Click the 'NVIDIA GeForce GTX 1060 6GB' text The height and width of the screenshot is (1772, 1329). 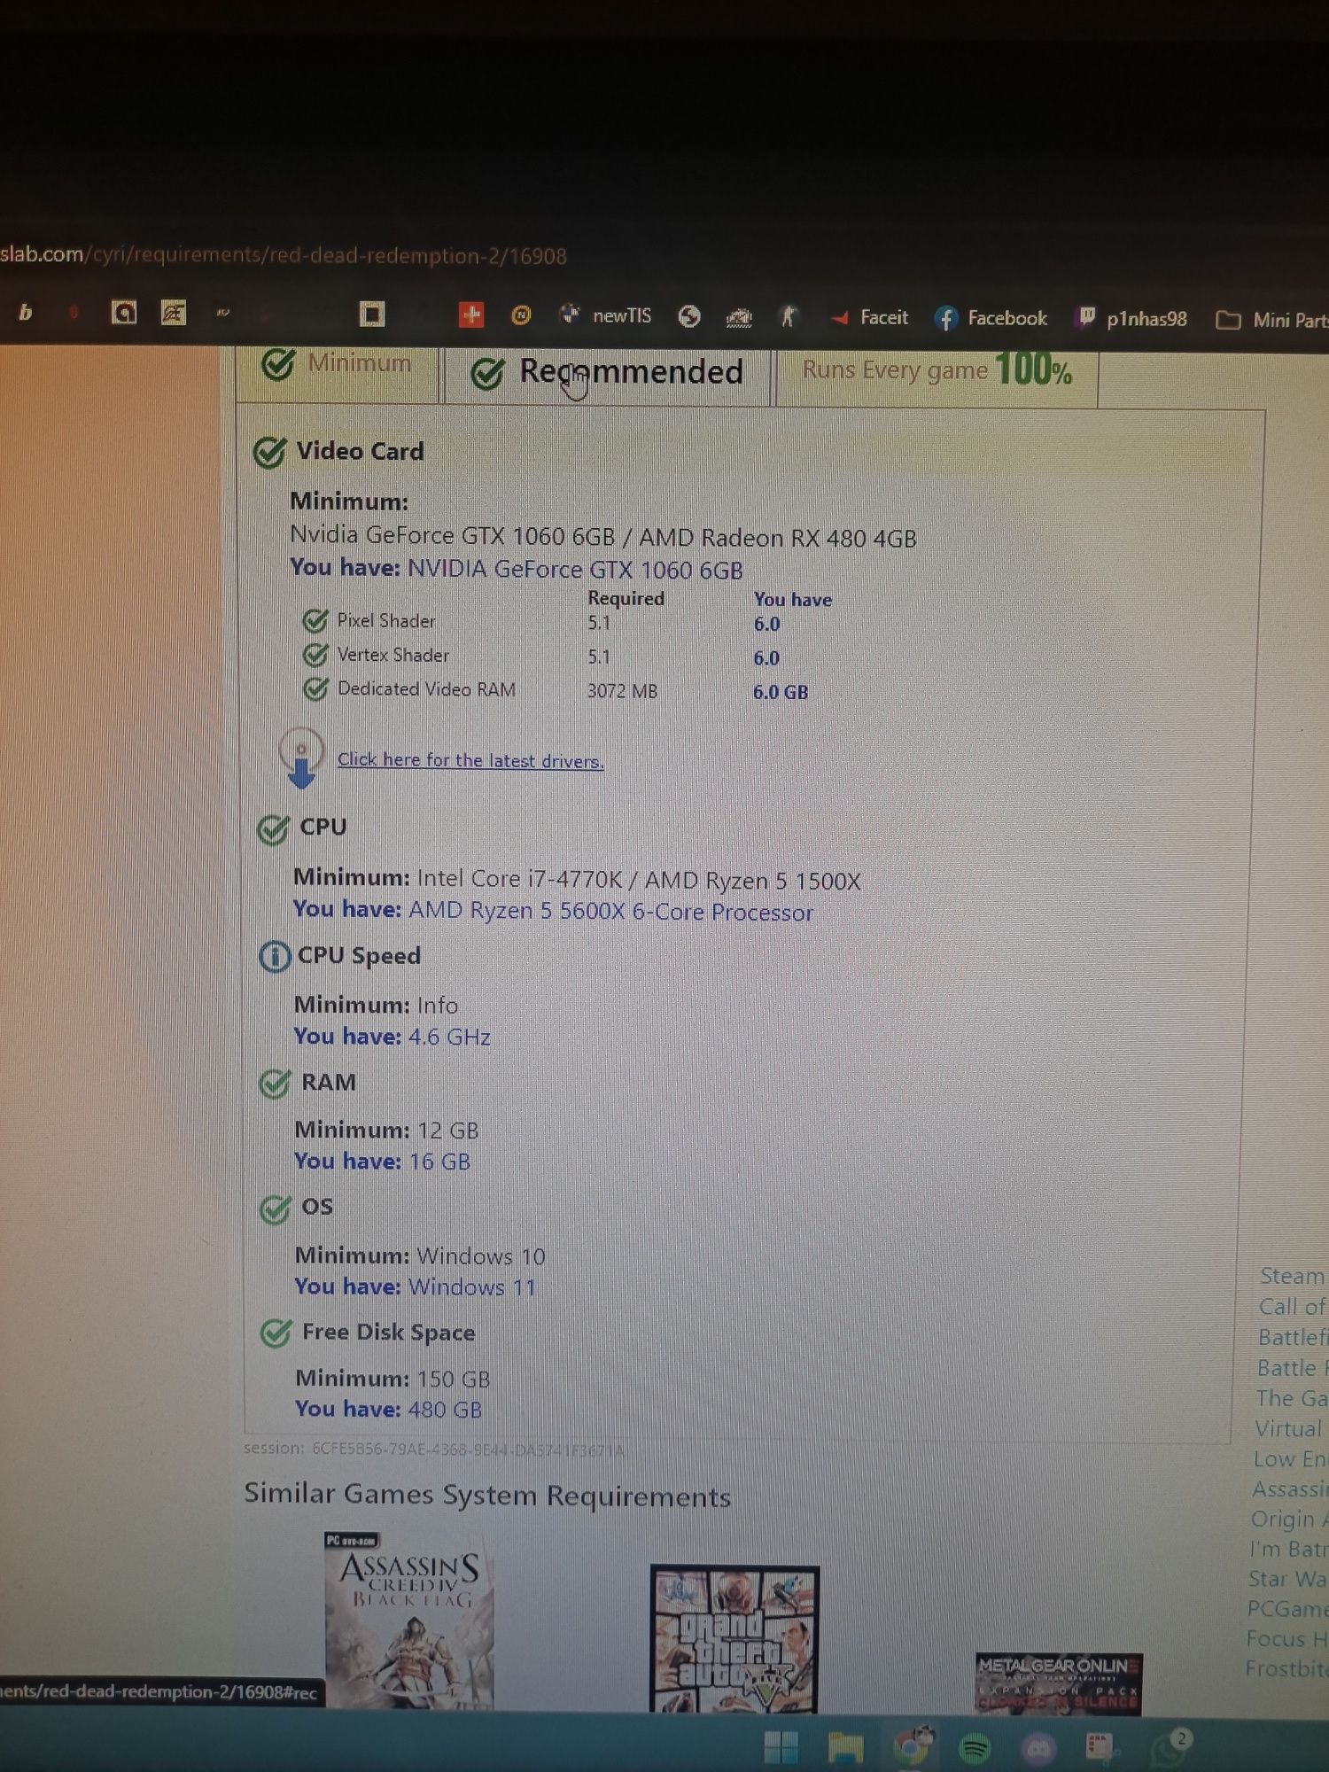pyautogui.click(x=575, y=570)
